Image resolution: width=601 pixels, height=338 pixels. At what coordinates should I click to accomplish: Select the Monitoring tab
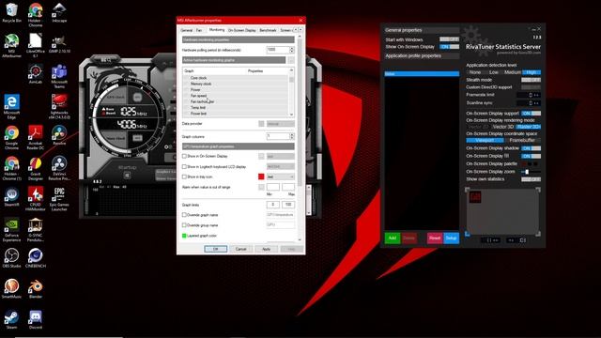(217, 30)
